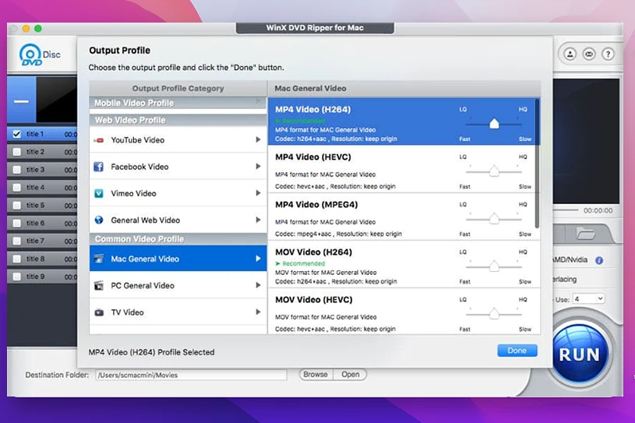Check the title 7 checkbox
The image size is (635, 423).
[x=16, y=241]
